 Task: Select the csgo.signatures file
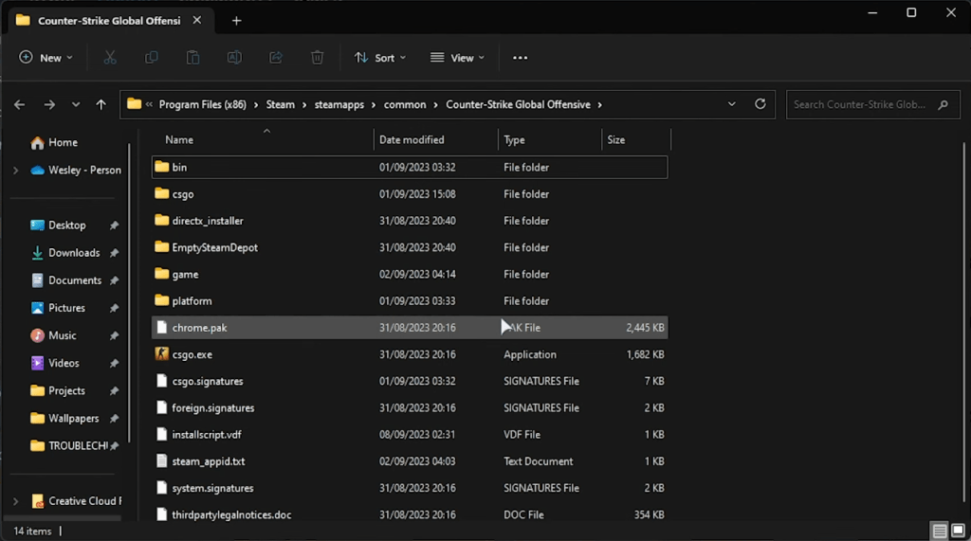pos(410,381)
